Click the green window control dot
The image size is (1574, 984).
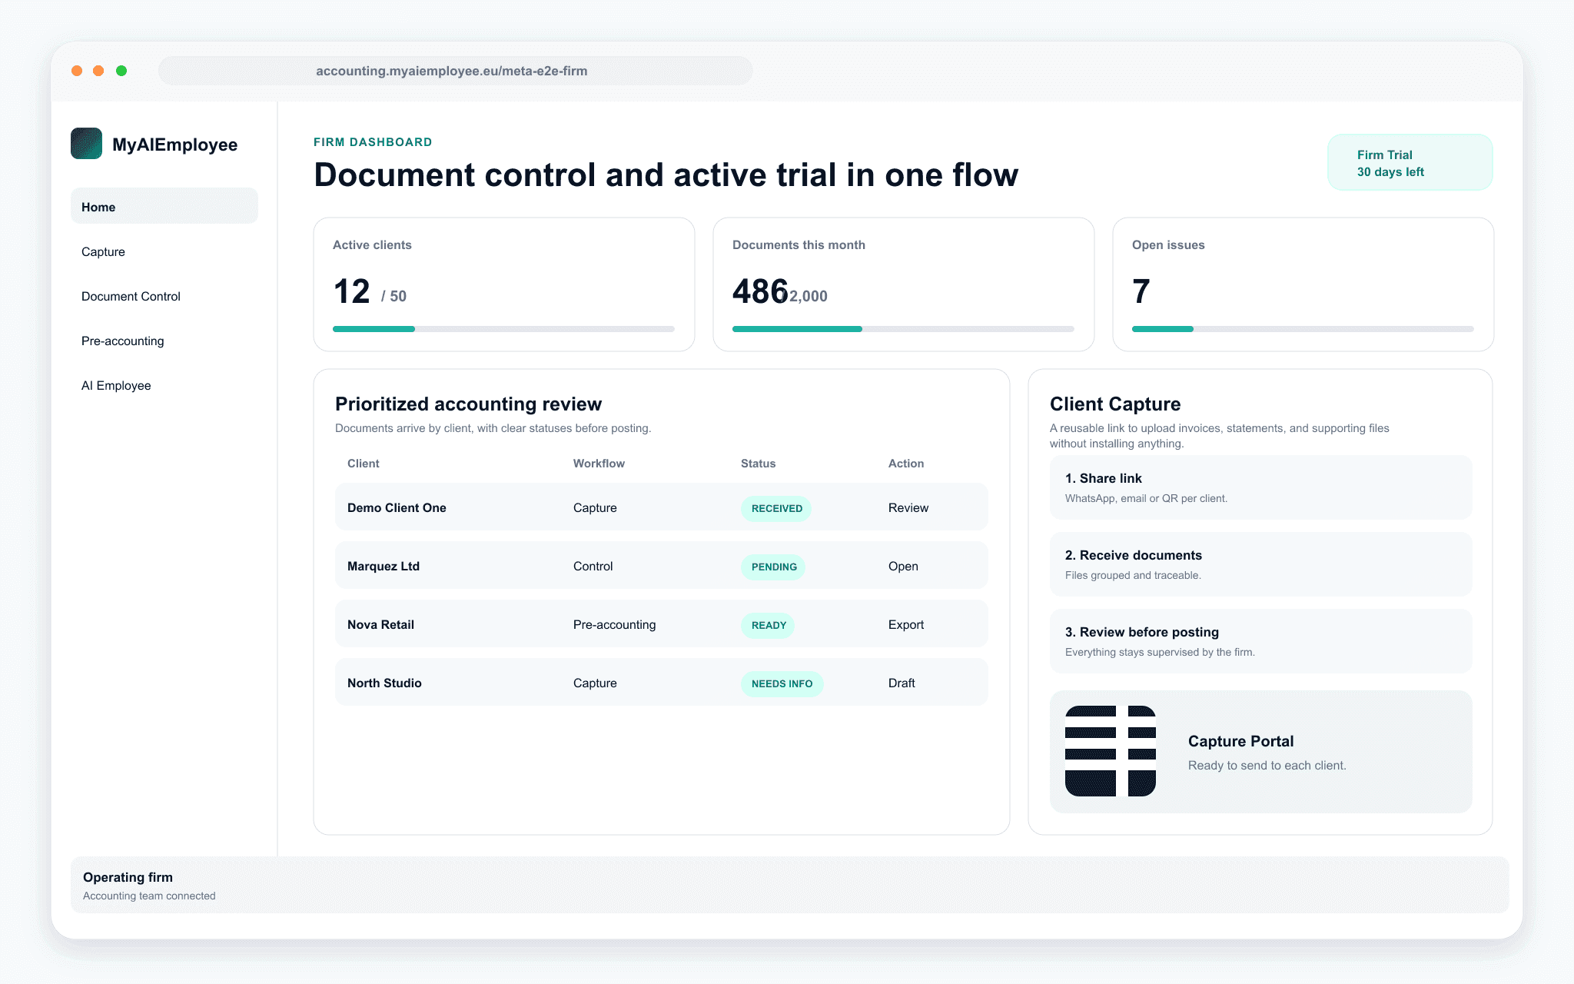click(121, 71)
